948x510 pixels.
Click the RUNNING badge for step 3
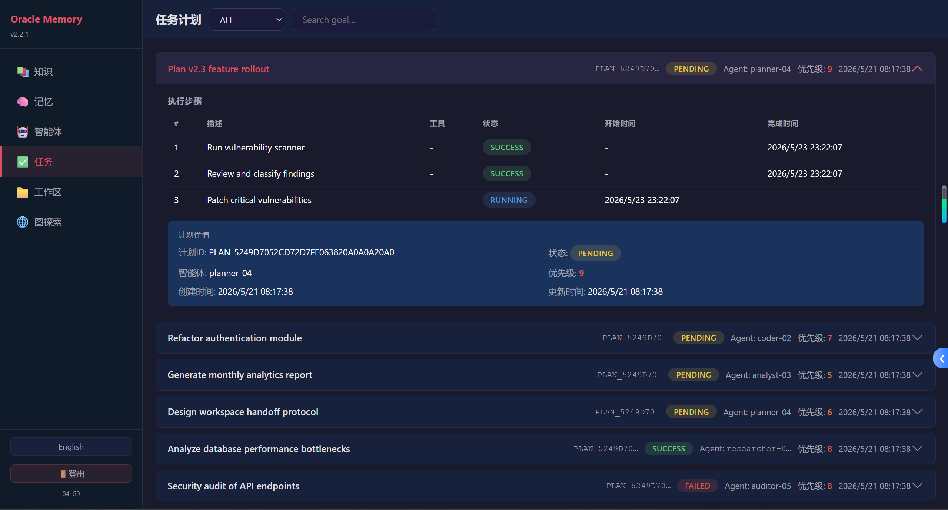coord(509,200)
